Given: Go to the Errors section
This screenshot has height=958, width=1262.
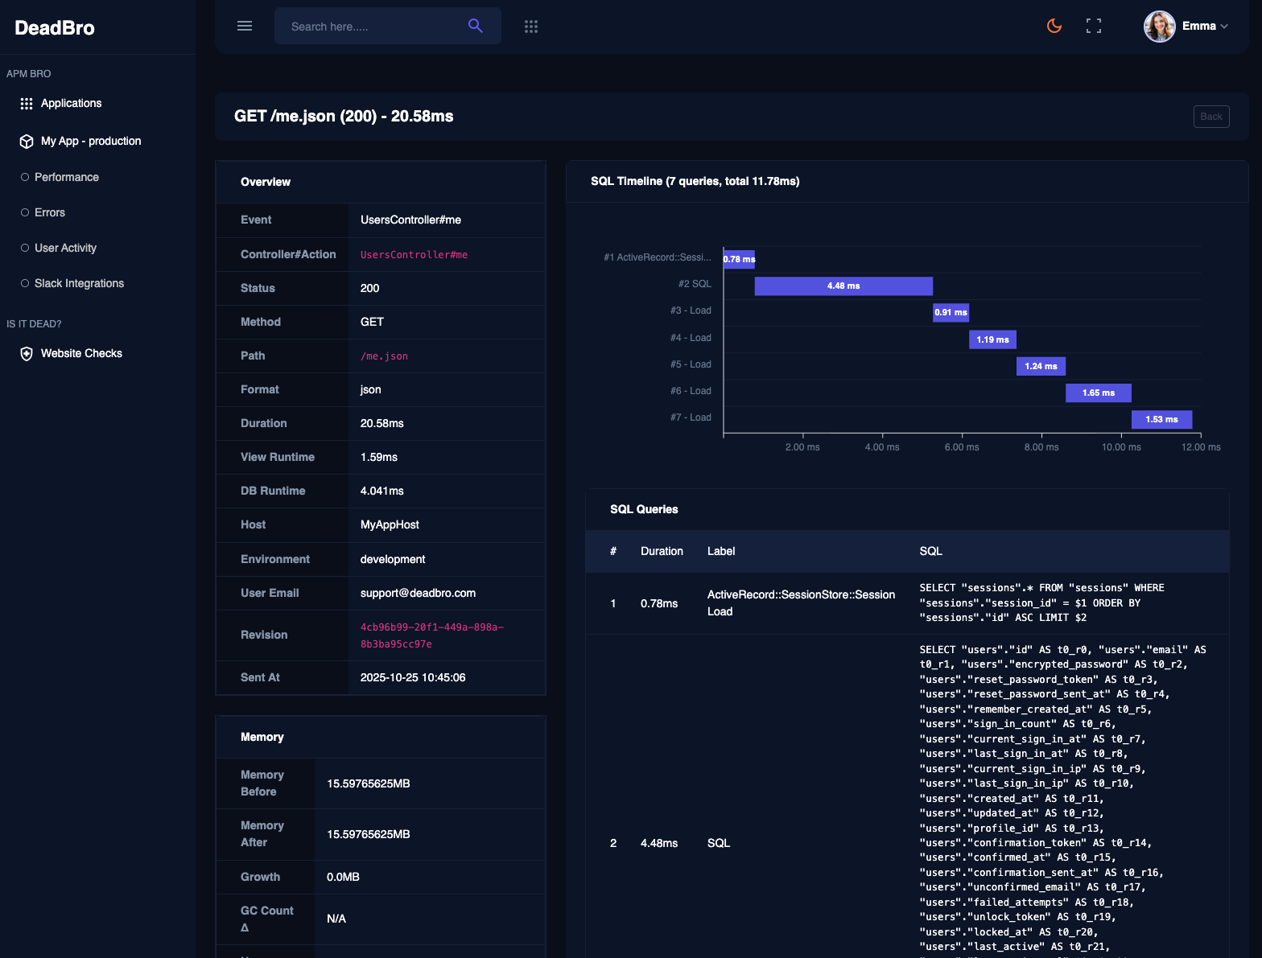Looking at the screenshot, I should pos(50,212).
